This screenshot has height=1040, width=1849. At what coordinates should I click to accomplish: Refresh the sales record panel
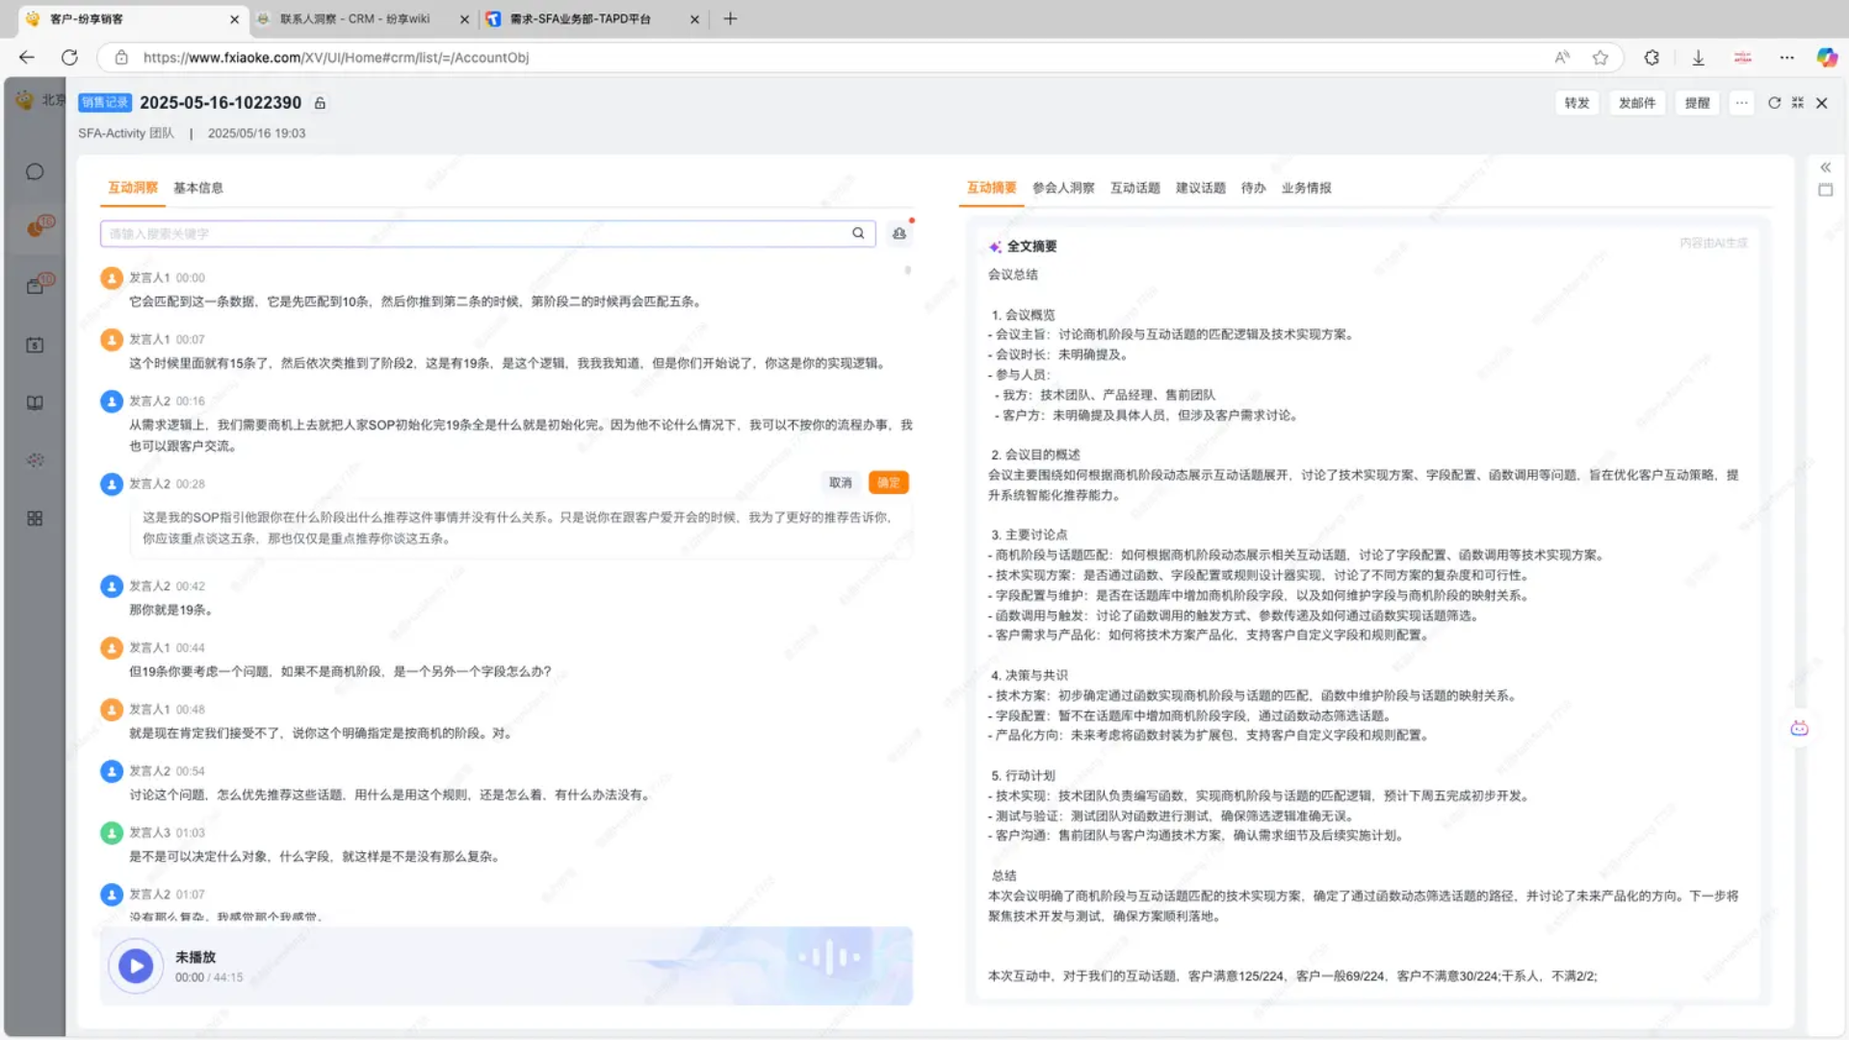pos(1774,103)
